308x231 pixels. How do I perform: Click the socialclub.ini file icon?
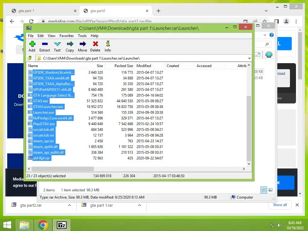30,135
